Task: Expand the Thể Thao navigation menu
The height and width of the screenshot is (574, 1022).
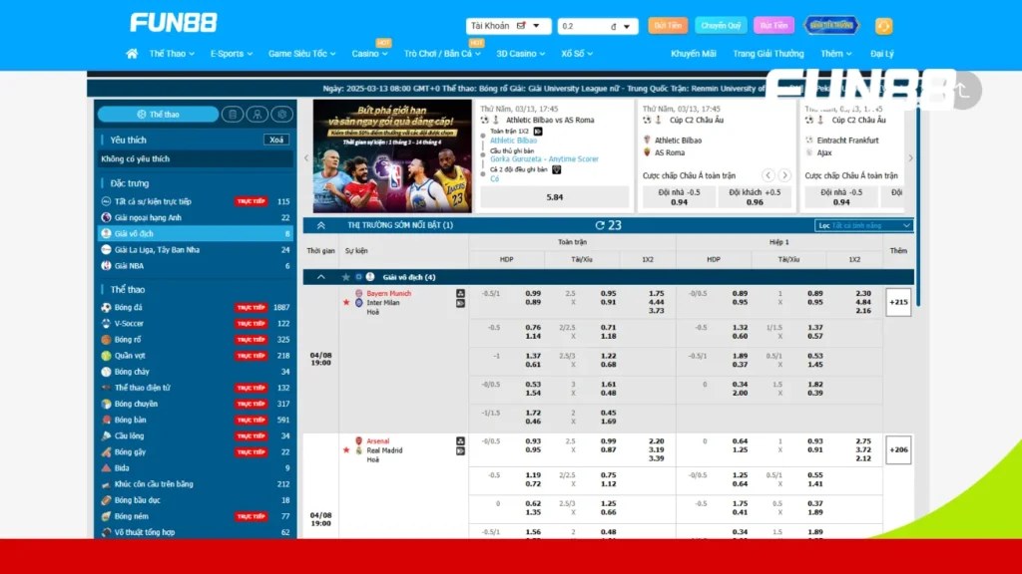Action: (172, 54)
